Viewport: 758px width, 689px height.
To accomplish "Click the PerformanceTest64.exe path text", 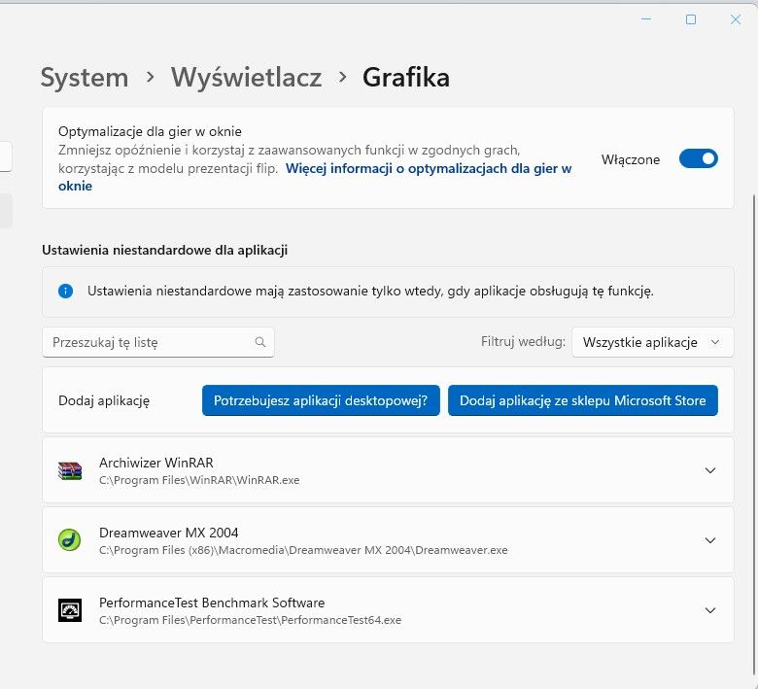I will [x=250, y=620].
